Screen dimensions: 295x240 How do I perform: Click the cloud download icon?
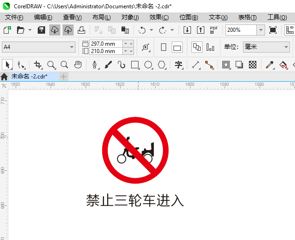coord(55,30)
